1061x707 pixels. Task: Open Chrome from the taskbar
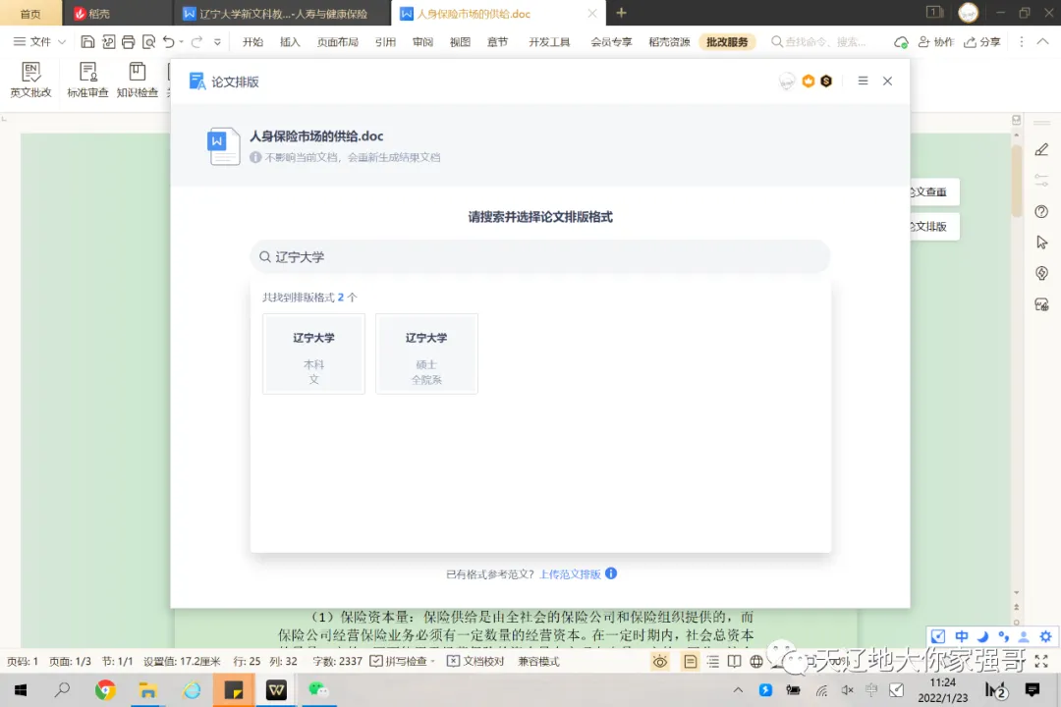pyautogui.click(x=105, y=690)
